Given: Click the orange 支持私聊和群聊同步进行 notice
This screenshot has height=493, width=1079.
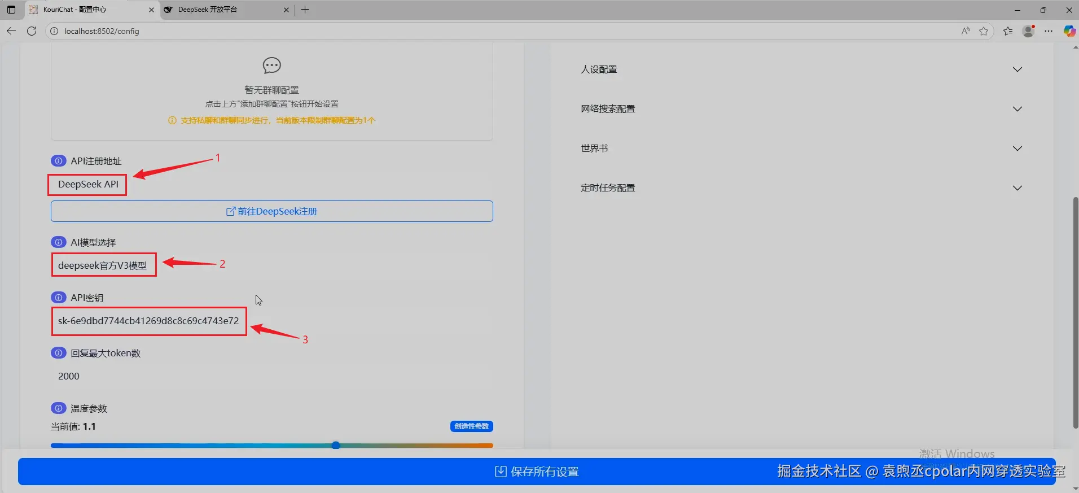Looking at the screenshot, I should (271, 120).
